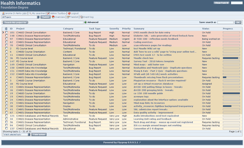
Task: Click the progress bar for task 36
Action: pyautogui.click(x=231, y=58)
